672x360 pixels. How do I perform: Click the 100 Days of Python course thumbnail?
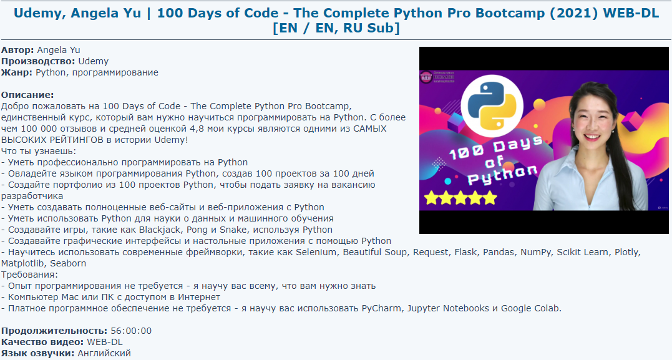point(544,140)
